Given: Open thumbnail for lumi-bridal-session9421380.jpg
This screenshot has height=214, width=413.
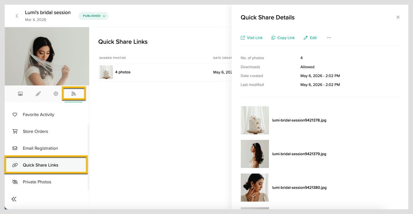Looking at the screenshot, I should point(255,187).
